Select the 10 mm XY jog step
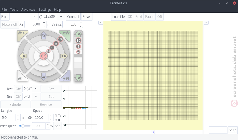The image size is (238, 140). (56, 44)
